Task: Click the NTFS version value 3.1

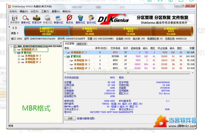Action: coord(168,101)
